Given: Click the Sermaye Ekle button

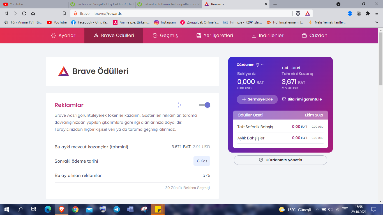Looking at the screenshot, I should click(257, 99).
